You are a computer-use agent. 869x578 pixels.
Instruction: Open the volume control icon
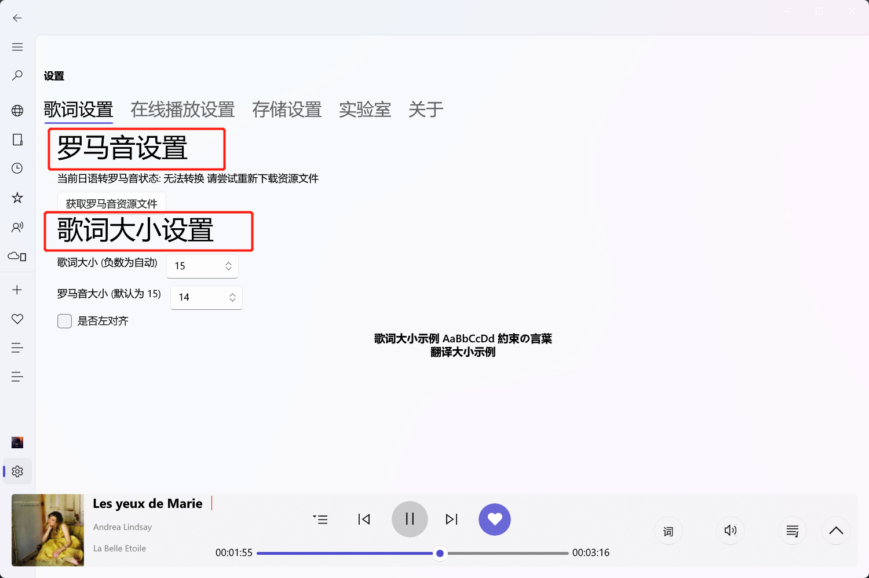pyautogui.click(x=730, y=530)
